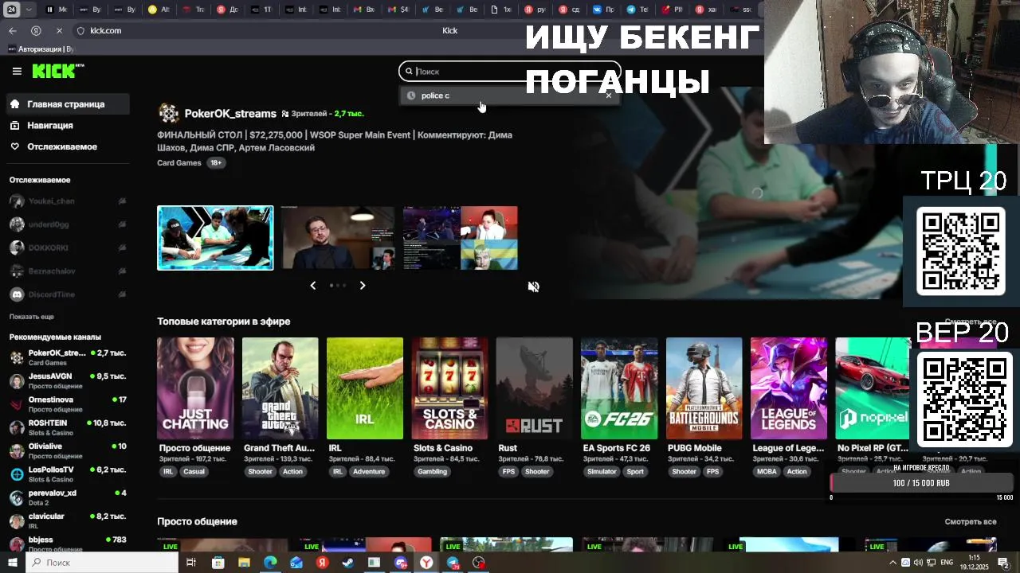The width and height of the screenshot is (1020, 573).
Task: Click the KICK logo
Action: (57, 71)
